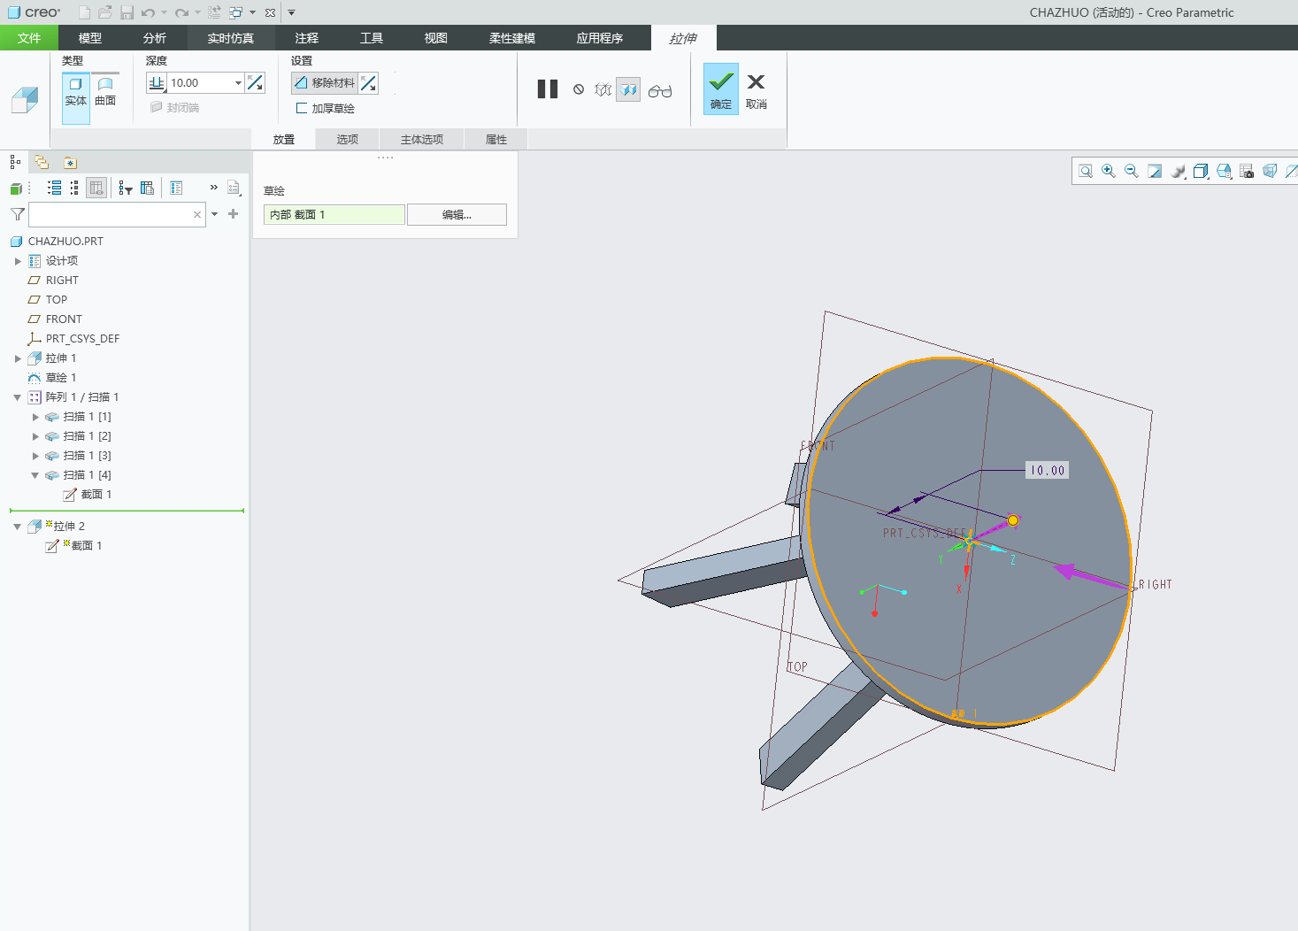Click the zoom in magnifier icon
Image resolution: width=1298 pixels, height=931 pixels.
pos(1109,171)
